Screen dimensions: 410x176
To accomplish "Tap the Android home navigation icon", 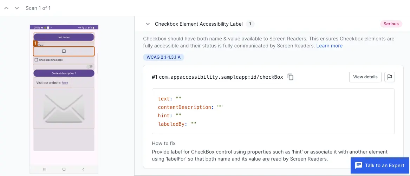I will (64, 169).
